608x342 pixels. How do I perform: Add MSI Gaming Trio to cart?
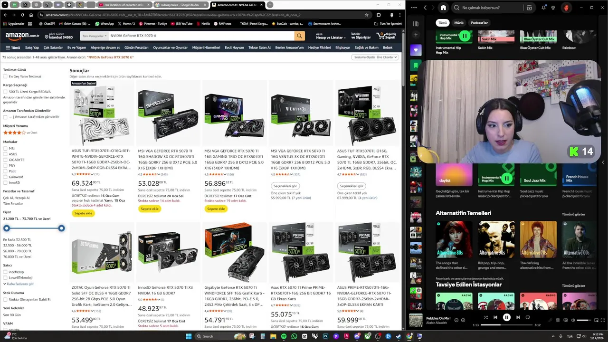pos(216,209)
